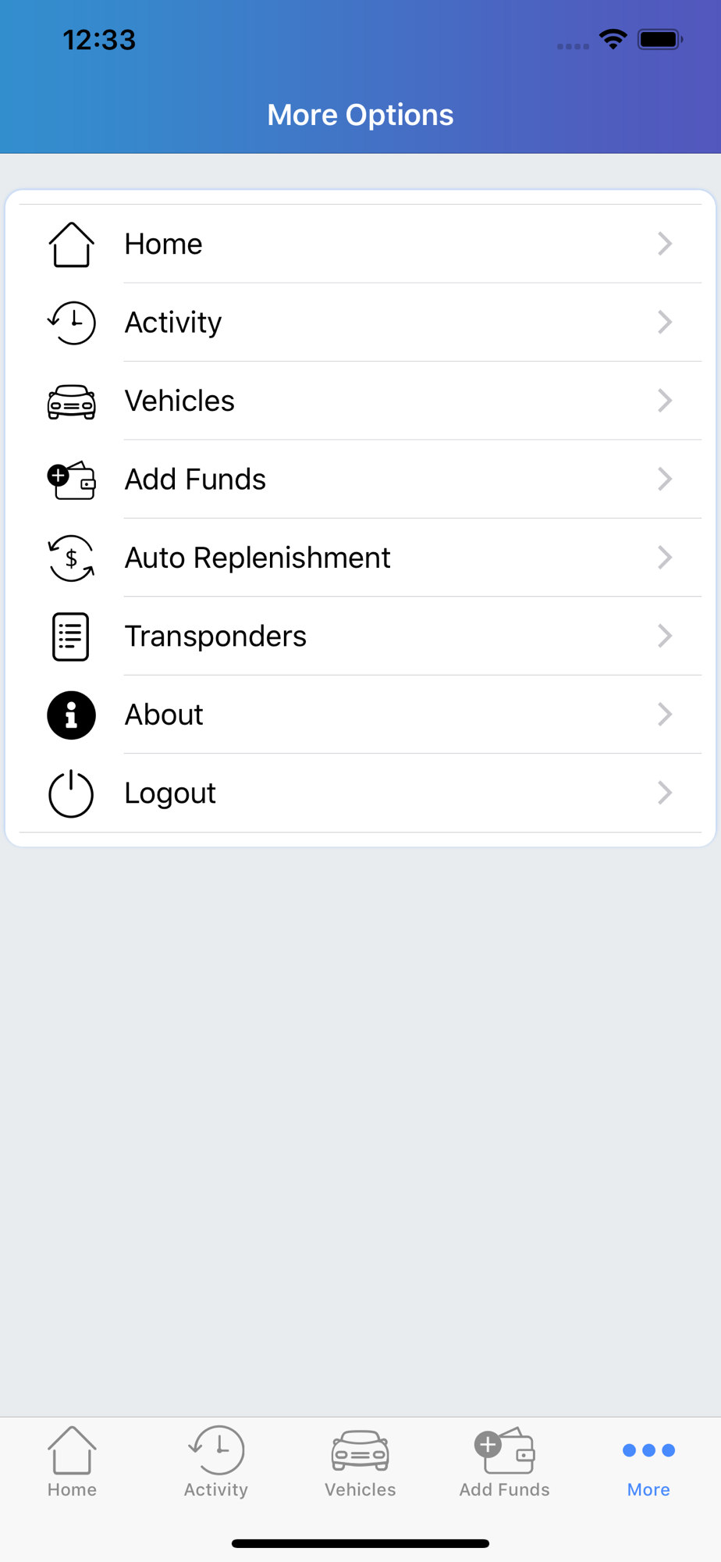Open the Home chevron arrow in the list
The width and height of the screenshot is (721, 1562).
[x=664, y=244]
